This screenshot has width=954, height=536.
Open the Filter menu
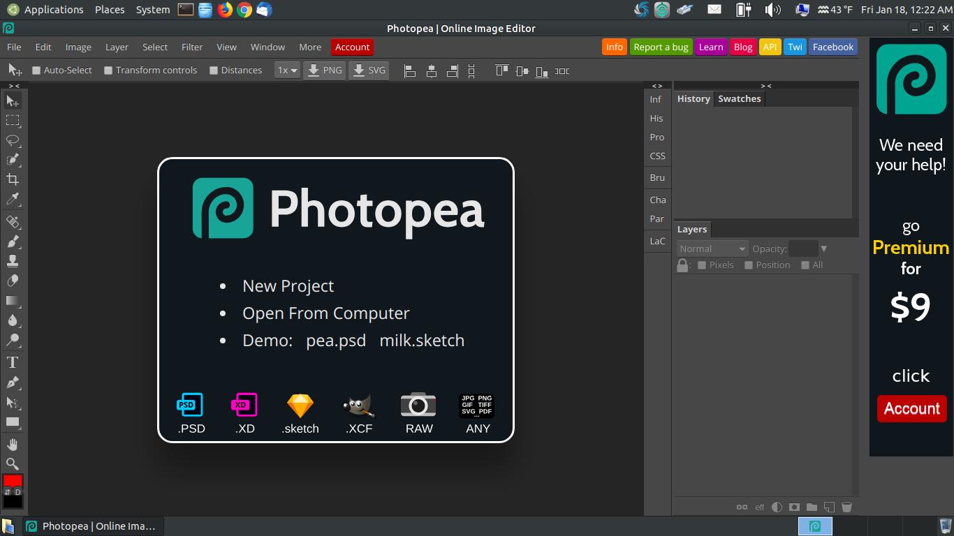(x=192, y=47)
